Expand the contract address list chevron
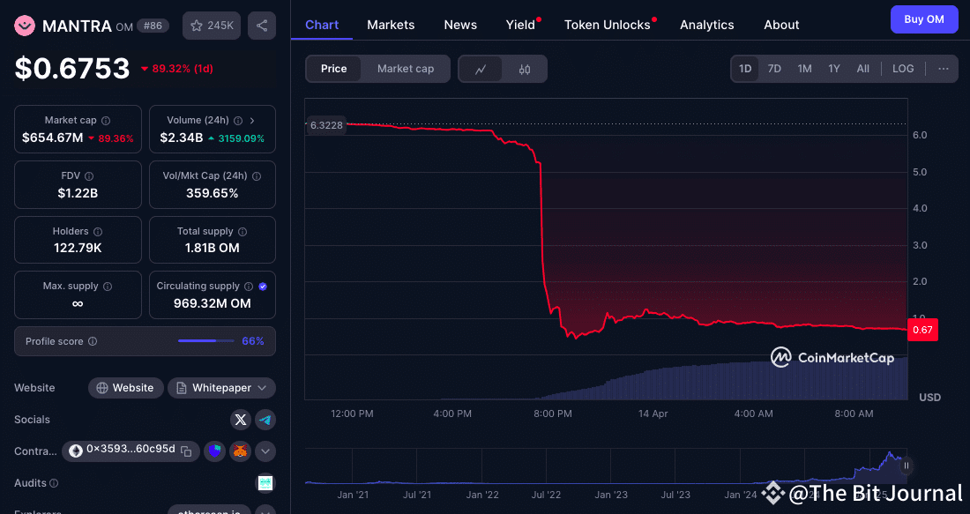 coord(265,451)
